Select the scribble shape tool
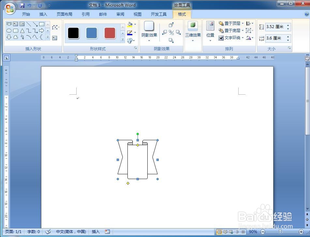The image size is (310, 237). (22, 37)
